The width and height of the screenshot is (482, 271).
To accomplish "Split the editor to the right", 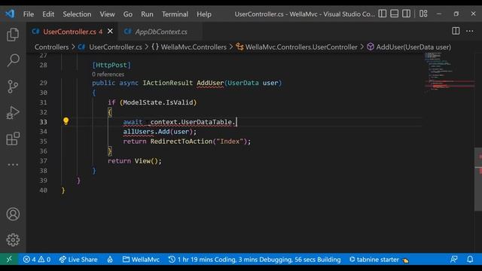I will click(456, 31).
